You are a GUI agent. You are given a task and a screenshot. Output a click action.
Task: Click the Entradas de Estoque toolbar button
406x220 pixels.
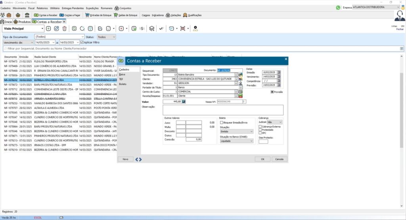click(x=98, y=15)
